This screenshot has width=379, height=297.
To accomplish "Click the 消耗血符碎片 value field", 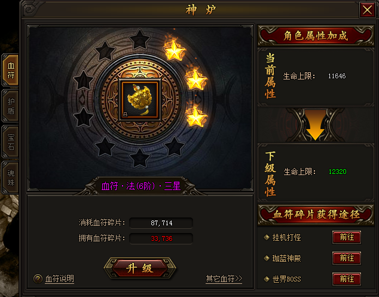I will click(x=161, y=223).
